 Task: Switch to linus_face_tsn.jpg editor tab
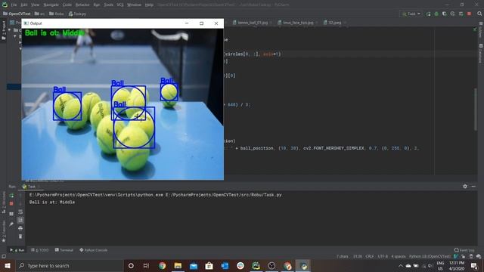[296, 23]
